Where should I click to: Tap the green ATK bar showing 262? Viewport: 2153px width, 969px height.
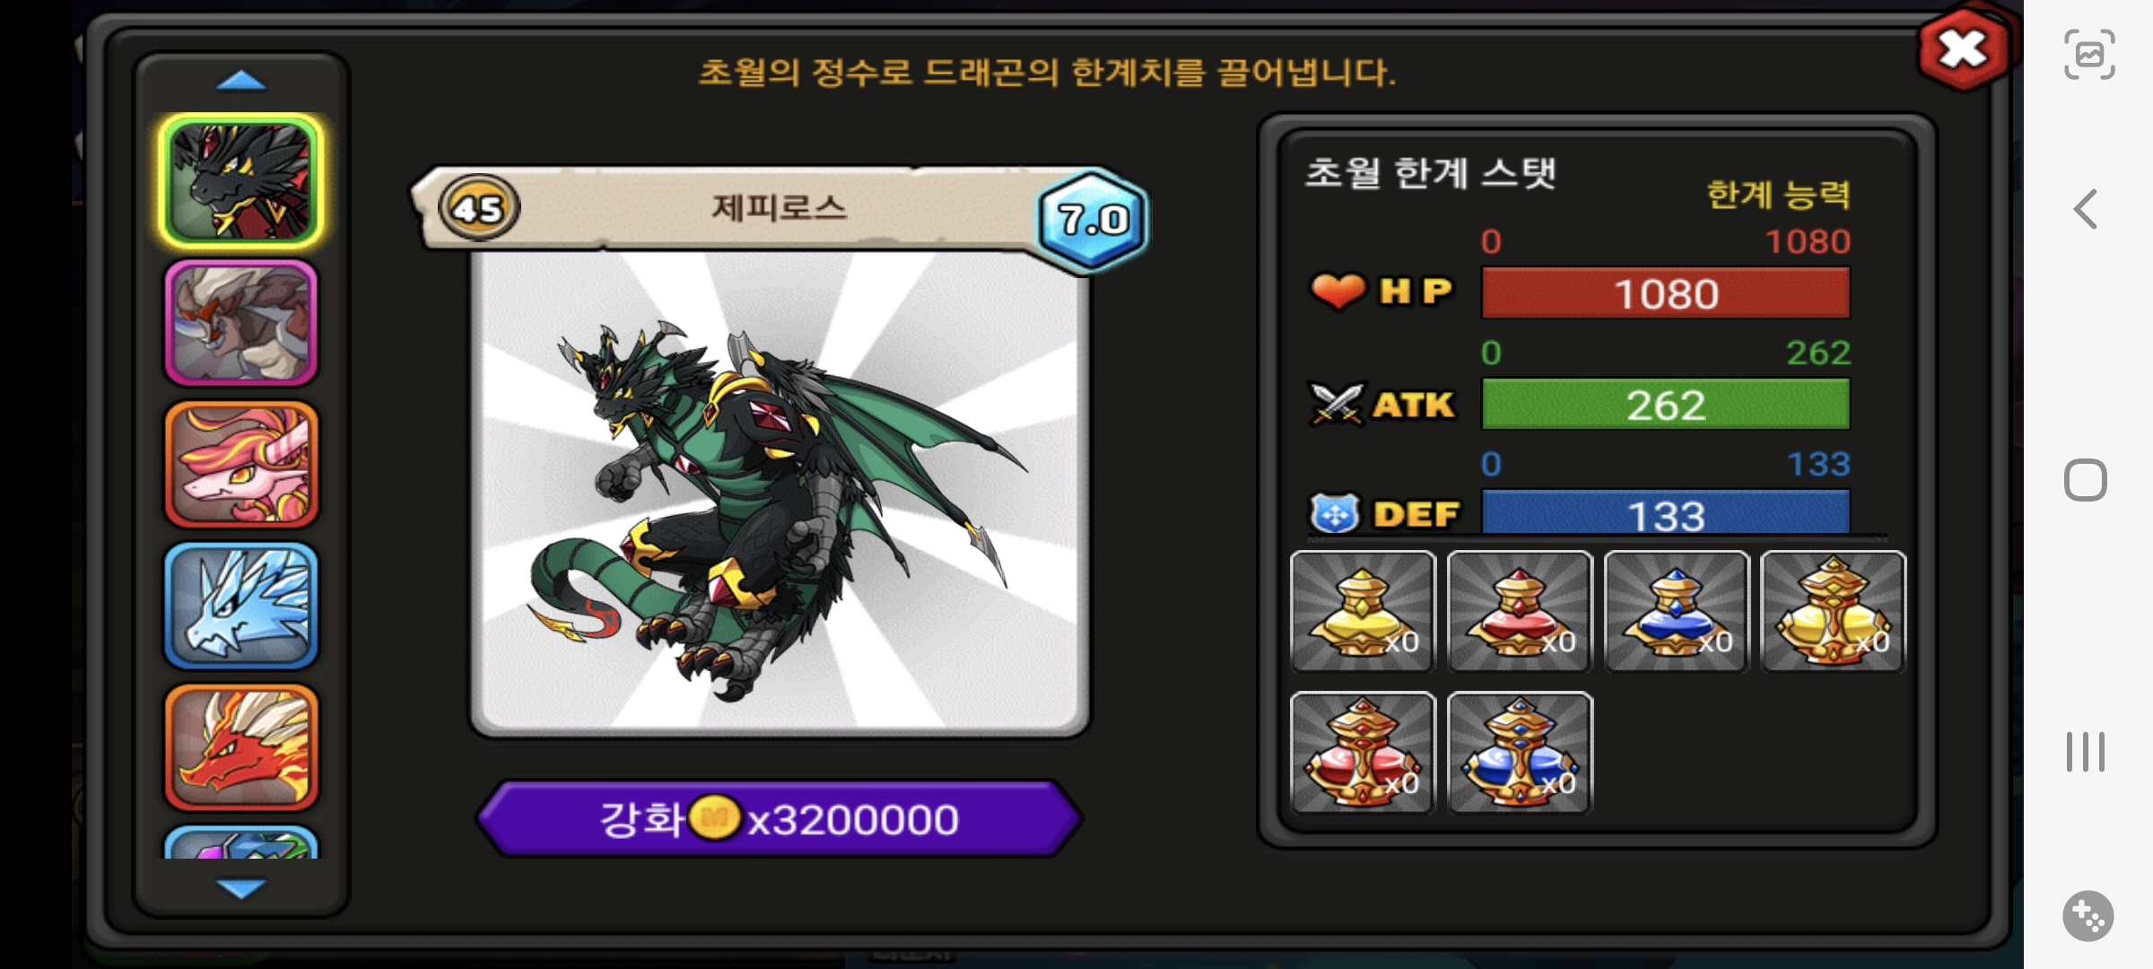(x=1665, y=405)
